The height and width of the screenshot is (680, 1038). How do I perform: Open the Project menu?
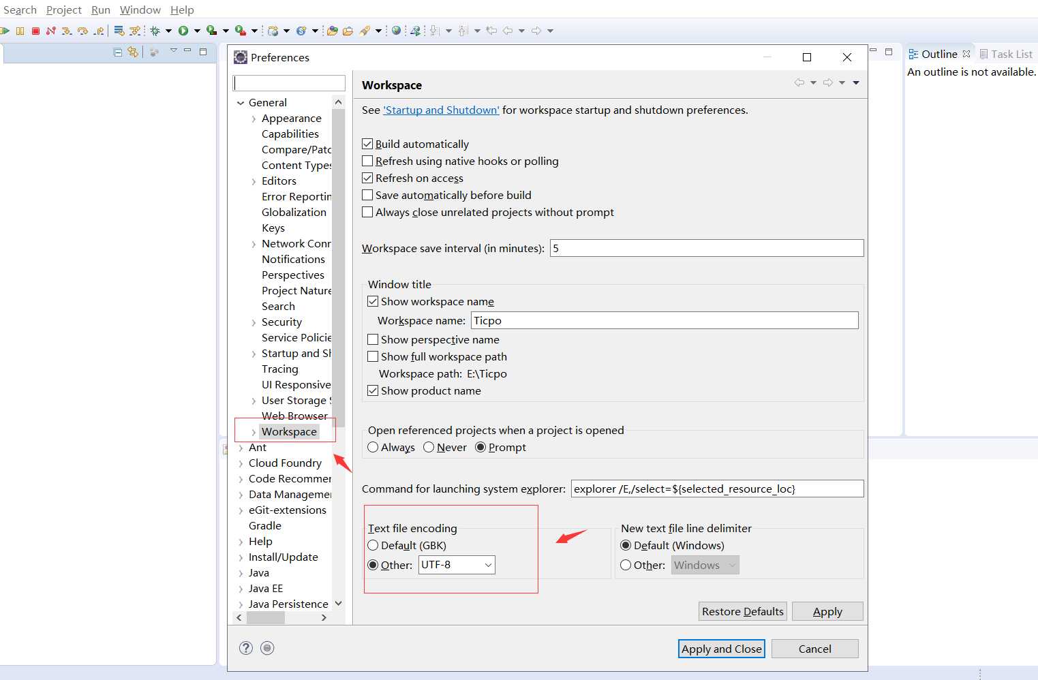(64, 10)
